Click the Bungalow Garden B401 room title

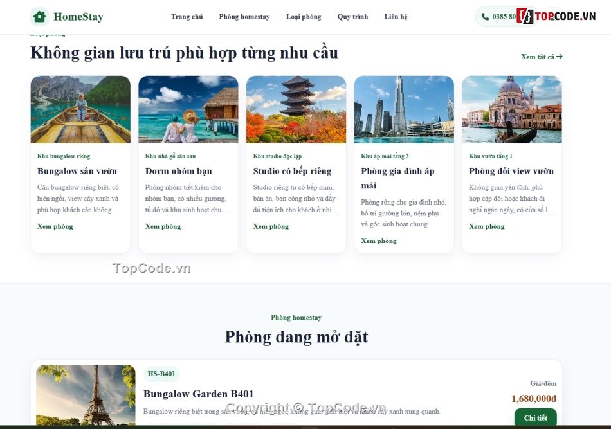coord(198,394)
